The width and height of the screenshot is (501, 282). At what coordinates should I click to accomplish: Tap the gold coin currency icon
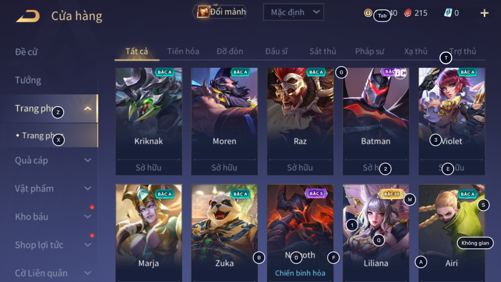[368, 13]
